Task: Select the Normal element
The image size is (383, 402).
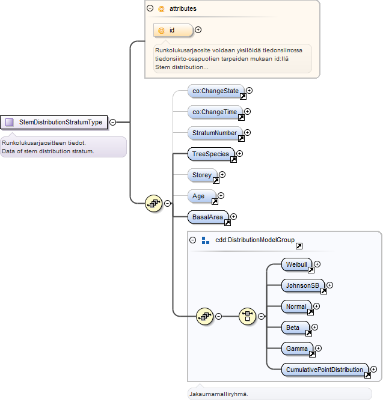Action: (x=296, y=306)
